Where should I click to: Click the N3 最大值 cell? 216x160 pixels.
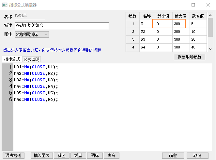(x=181, y=39)
